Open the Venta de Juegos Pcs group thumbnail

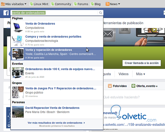tap(18, 92)
